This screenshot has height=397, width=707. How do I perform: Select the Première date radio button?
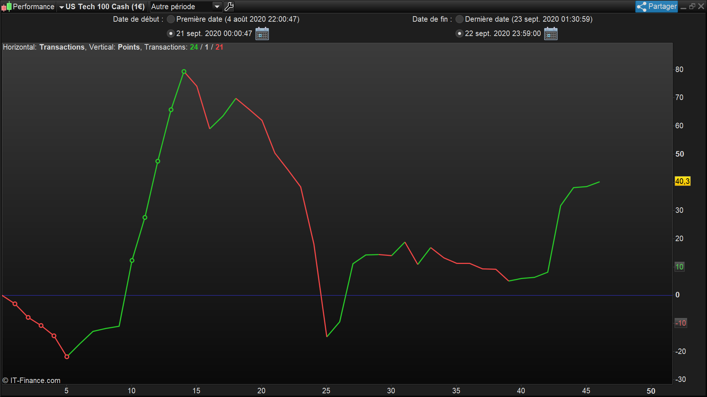click(171, 19)
